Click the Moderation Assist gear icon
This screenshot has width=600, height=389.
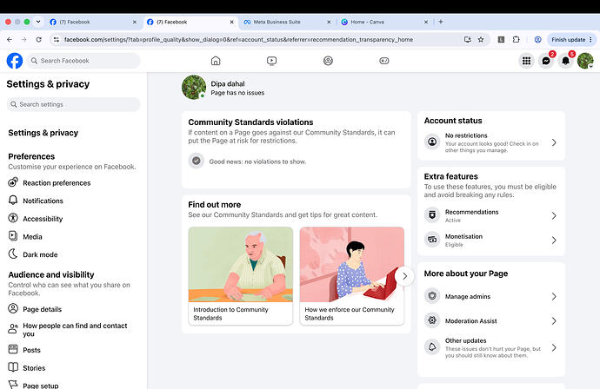(432, 320)
